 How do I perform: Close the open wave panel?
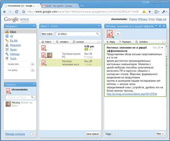click(164, 26)
